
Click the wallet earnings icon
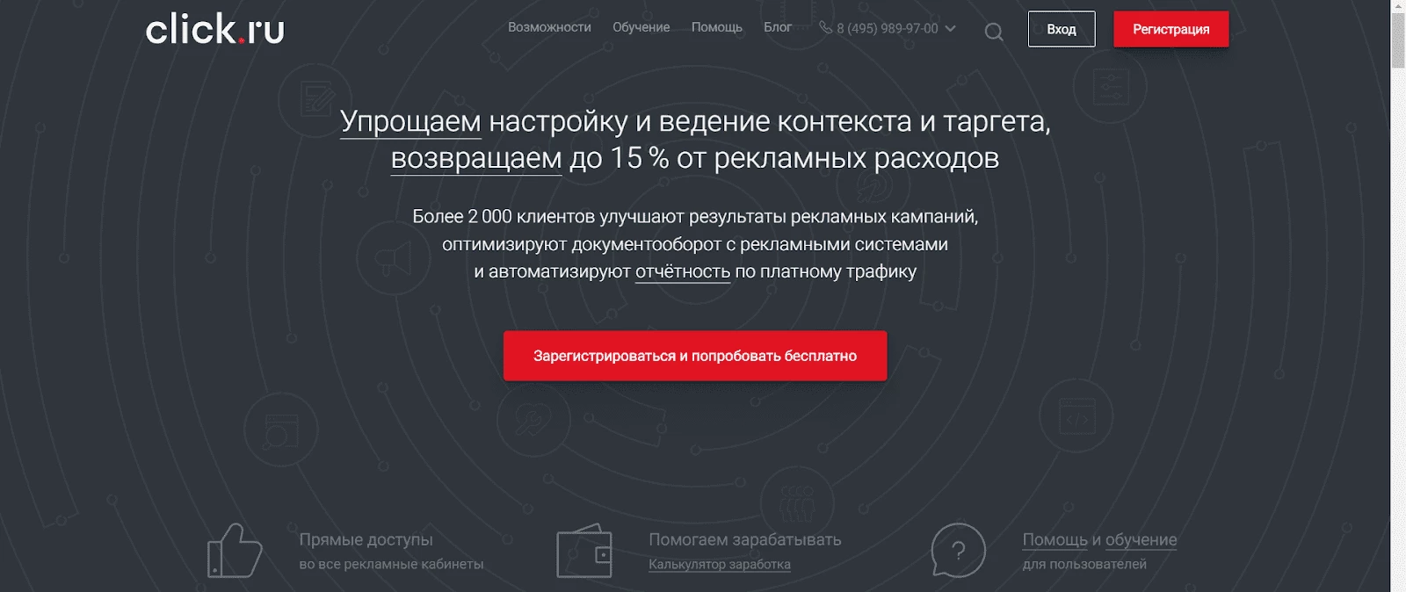point(584,552)
